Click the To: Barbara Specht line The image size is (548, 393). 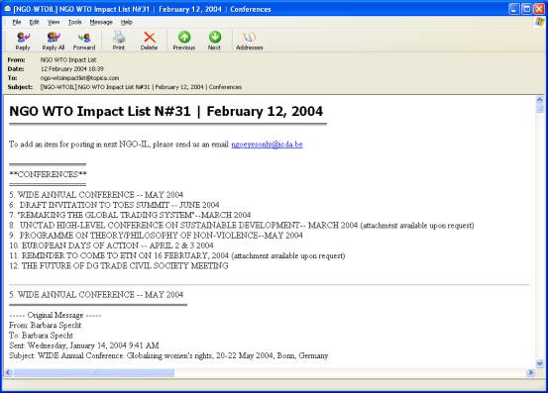coord(41,335)
